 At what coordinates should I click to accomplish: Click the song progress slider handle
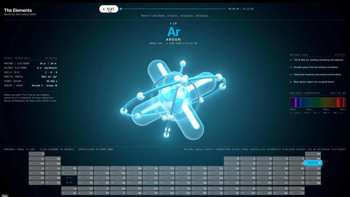(121, 9)
